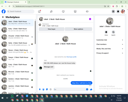The image size is (128, 102).
Task: Open the taskbar clock and date
Action: pos(119,98)
